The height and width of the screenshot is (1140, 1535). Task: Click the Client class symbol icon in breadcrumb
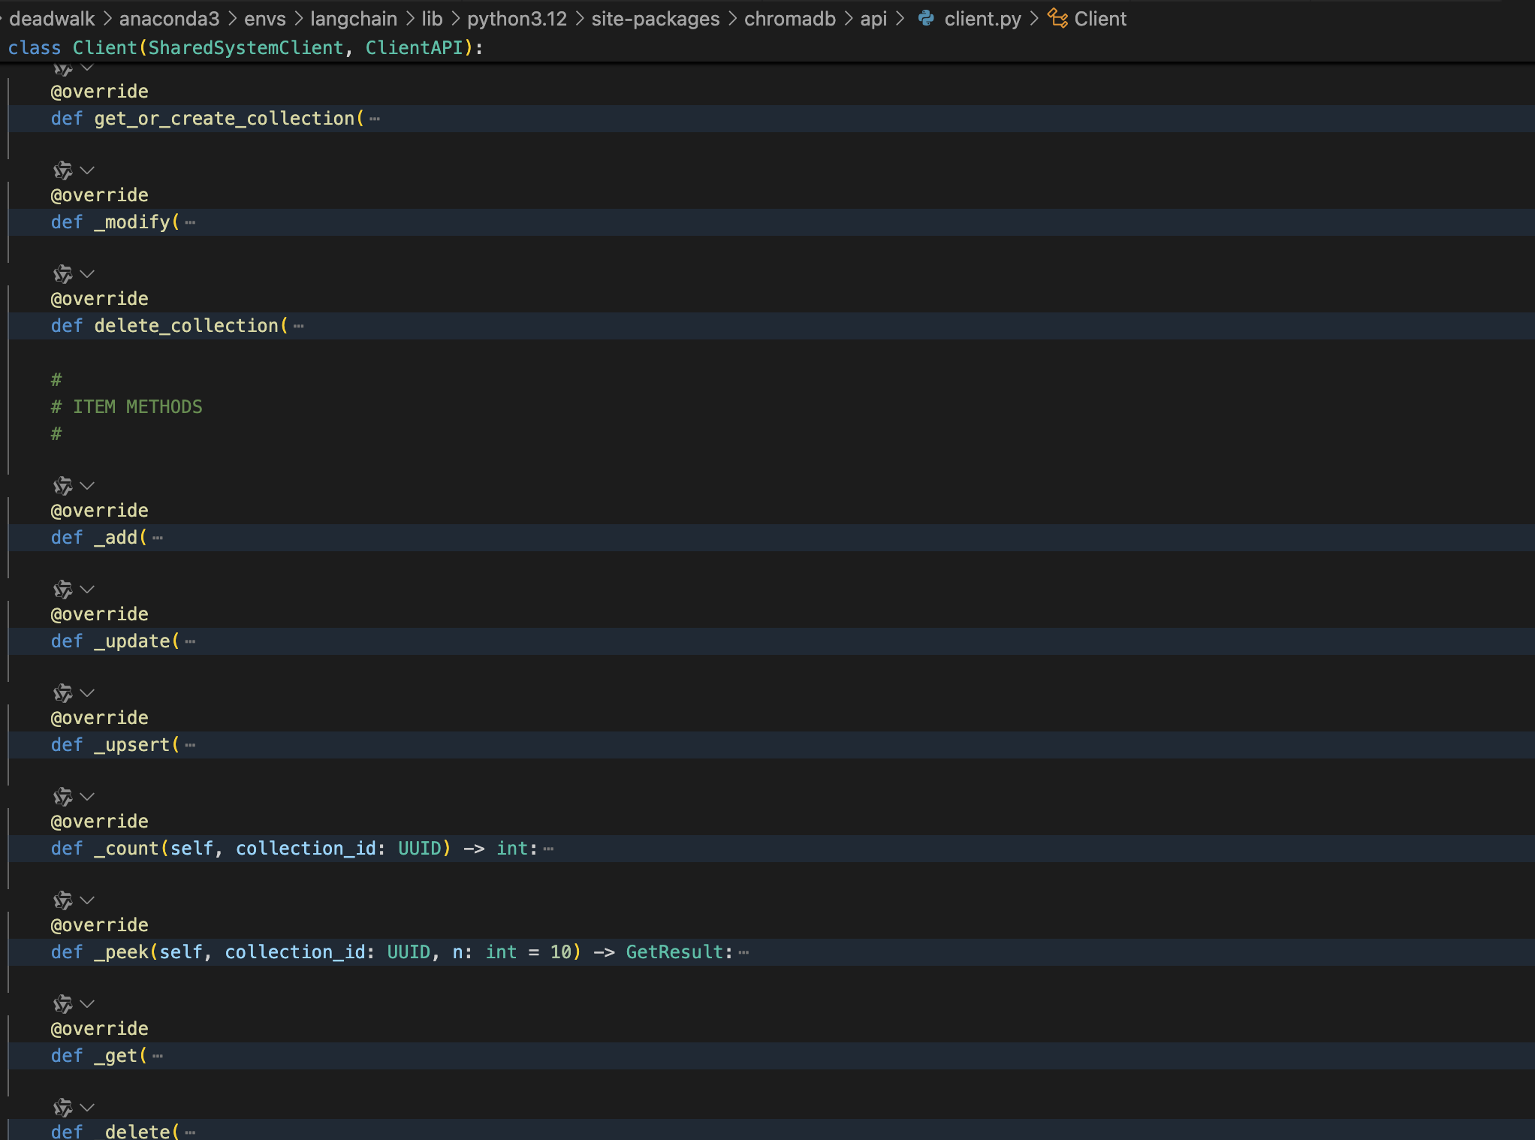point(1057,19)
